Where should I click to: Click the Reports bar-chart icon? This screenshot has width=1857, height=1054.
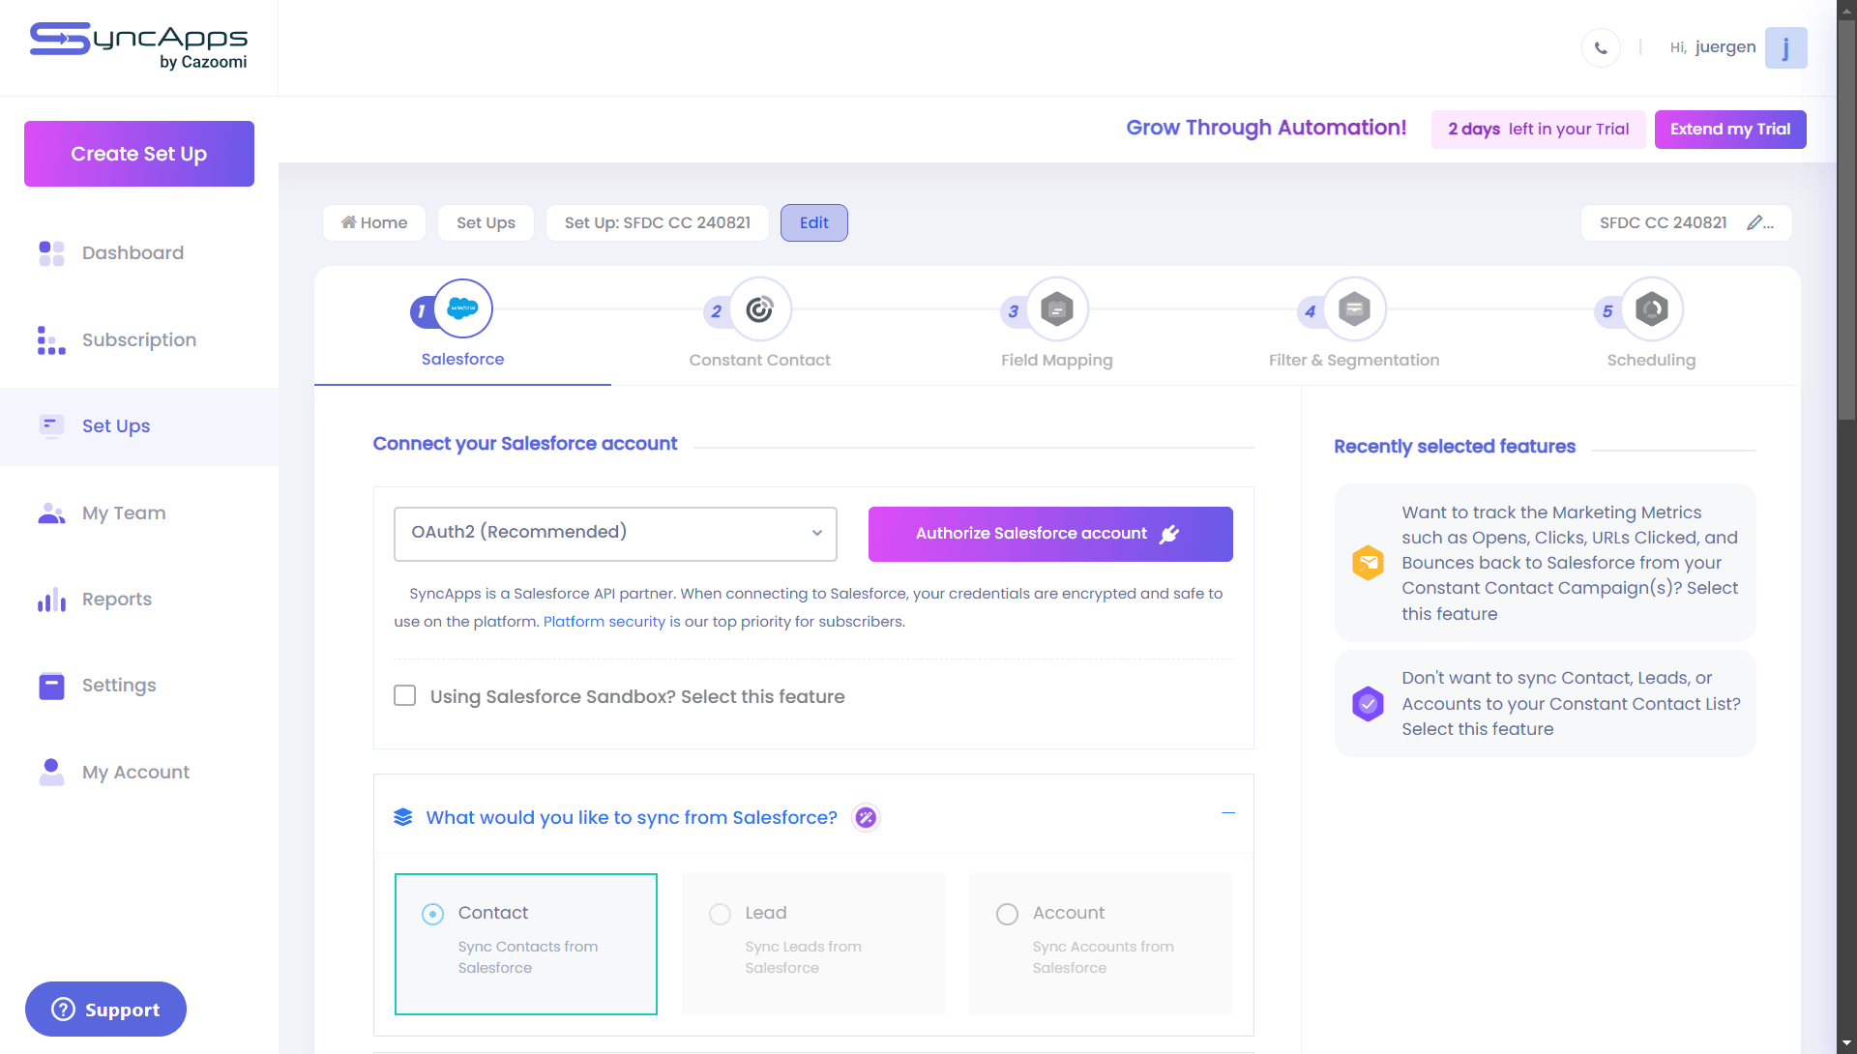pos(51,600)
